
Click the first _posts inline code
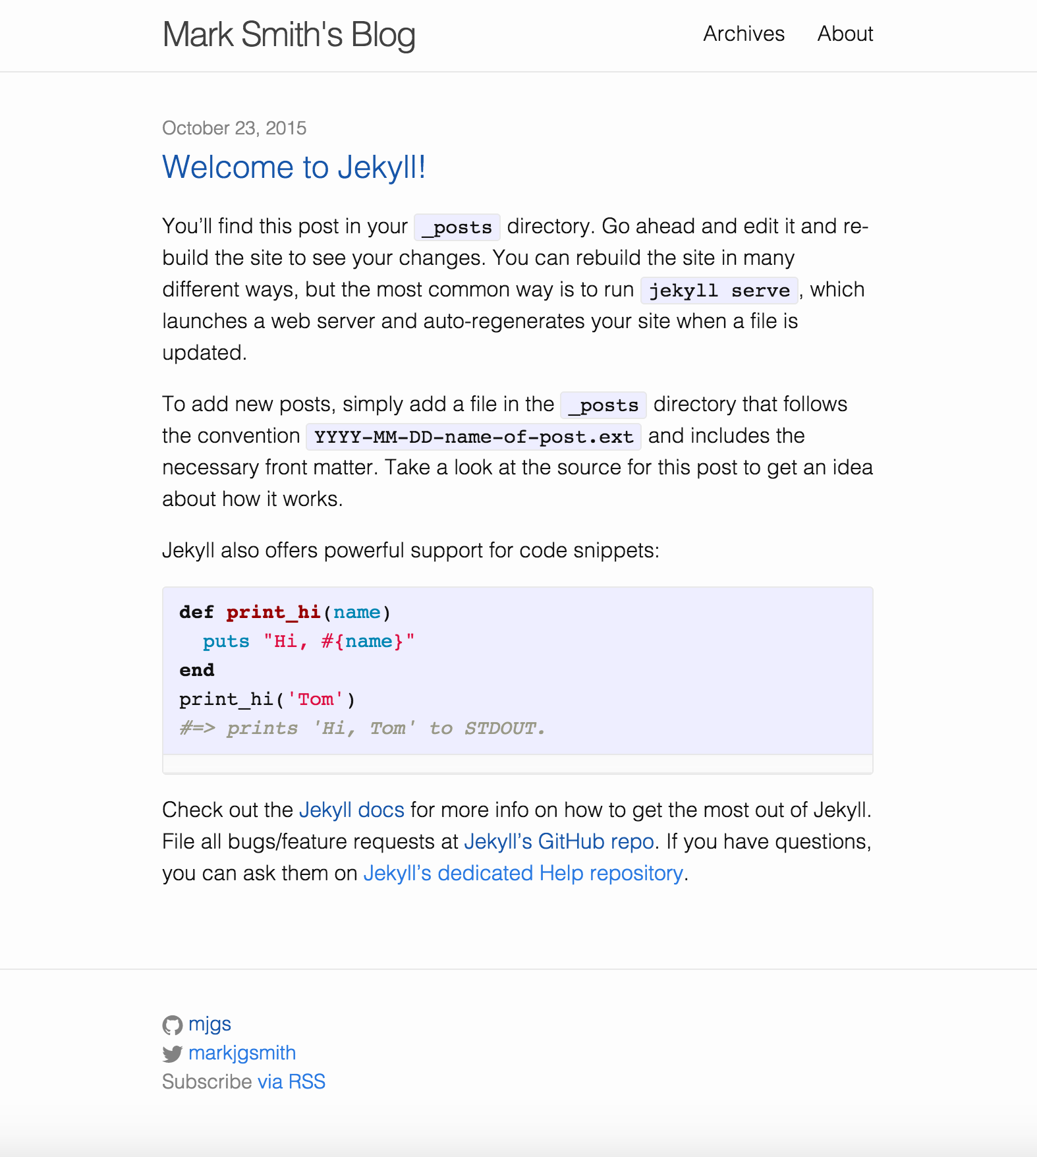457,227
